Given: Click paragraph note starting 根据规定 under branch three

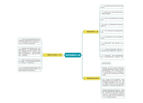Looking at the screenshot, I should coord(113,72).
